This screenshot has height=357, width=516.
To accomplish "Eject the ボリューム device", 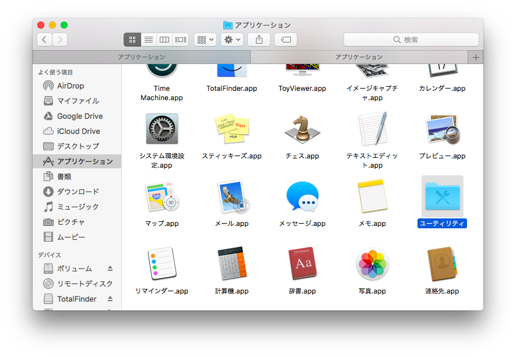I will pos(110,268).
